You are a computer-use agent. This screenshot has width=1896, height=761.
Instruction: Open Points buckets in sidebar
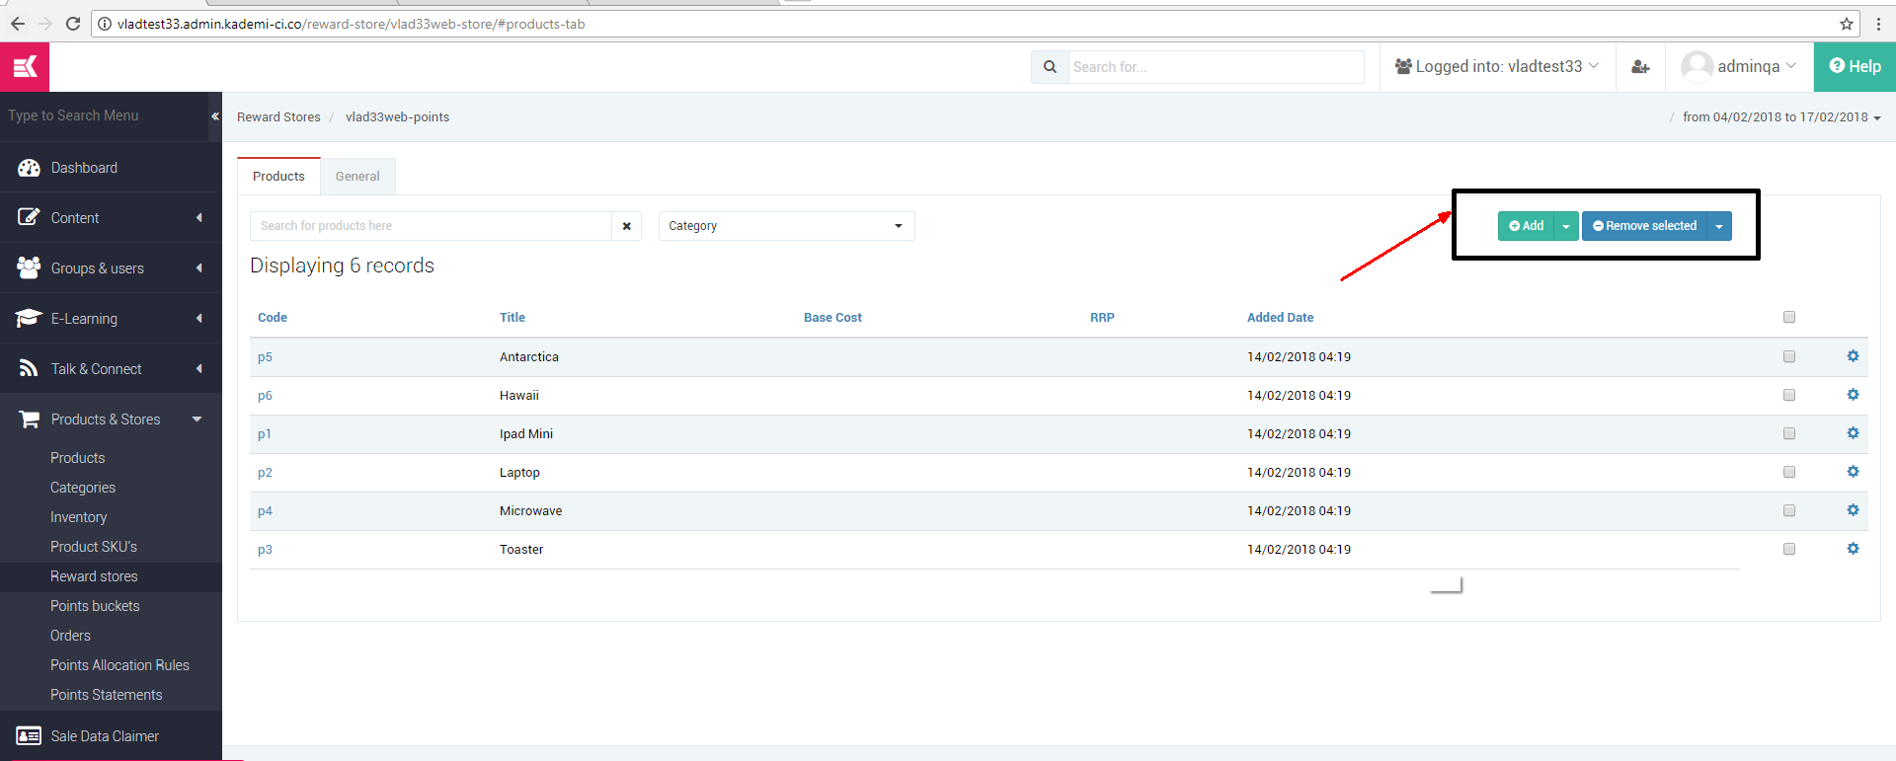(x=95, y=606)
